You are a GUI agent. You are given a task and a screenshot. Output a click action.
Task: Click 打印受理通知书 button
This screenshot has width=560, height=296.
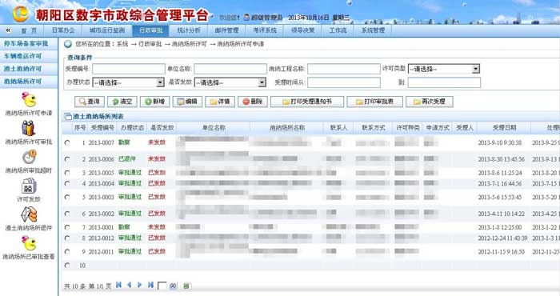[x=307, y=102]
